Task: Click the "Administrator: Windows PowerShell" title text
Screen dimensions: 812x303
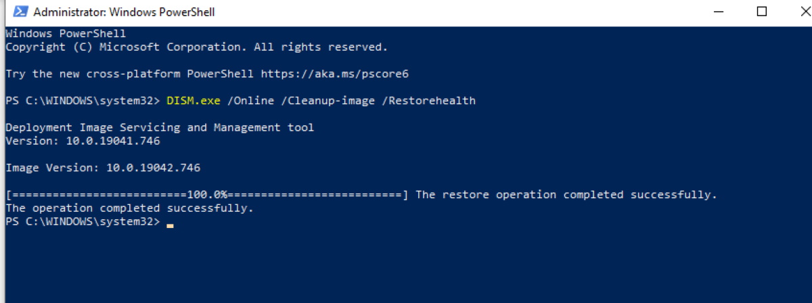Action: [124, 12]
